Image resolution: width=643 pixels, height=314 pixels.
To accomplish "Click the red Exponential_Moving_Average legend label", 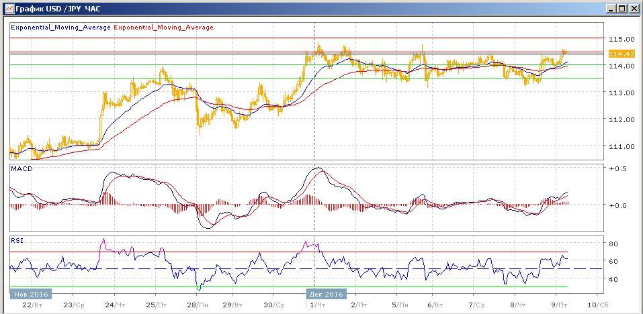I will (x=164, y=28).
